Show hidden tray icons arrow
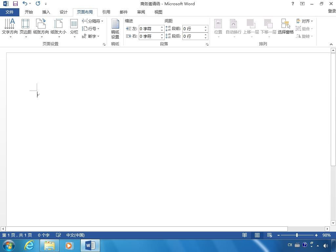 318,246
